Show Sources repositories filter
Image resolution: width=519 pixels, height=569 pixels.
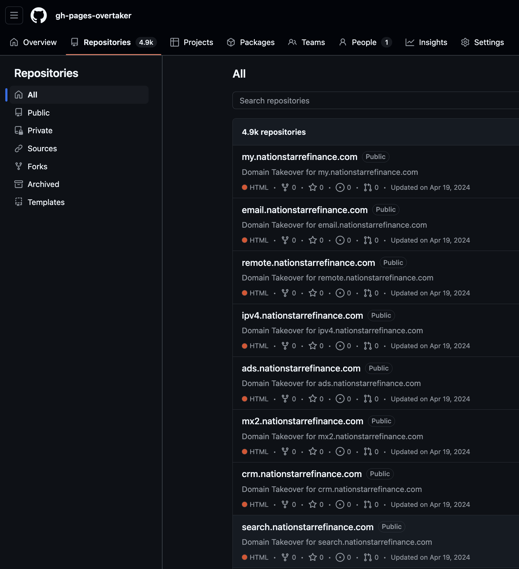79,148
